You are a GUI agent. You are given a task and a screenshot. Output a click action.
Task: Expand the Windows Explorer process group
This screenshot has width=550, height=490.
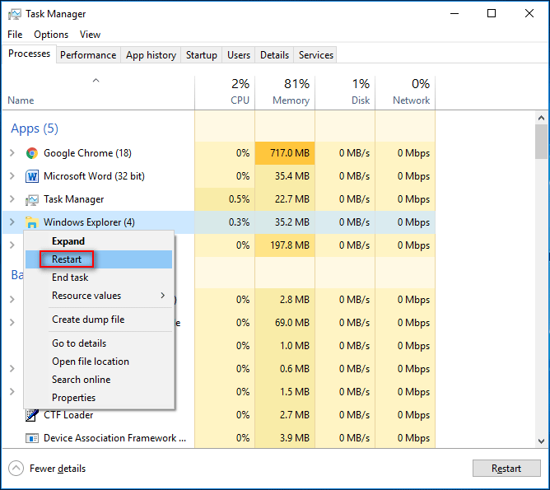point(12,222)
